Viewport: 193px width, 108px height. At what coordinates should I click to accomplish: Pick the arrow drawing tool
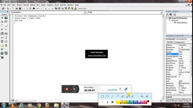click(117, 96)
